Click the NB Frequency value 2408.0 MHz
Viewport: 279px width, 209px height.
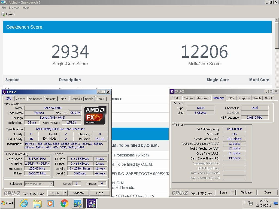click(255, 118)
